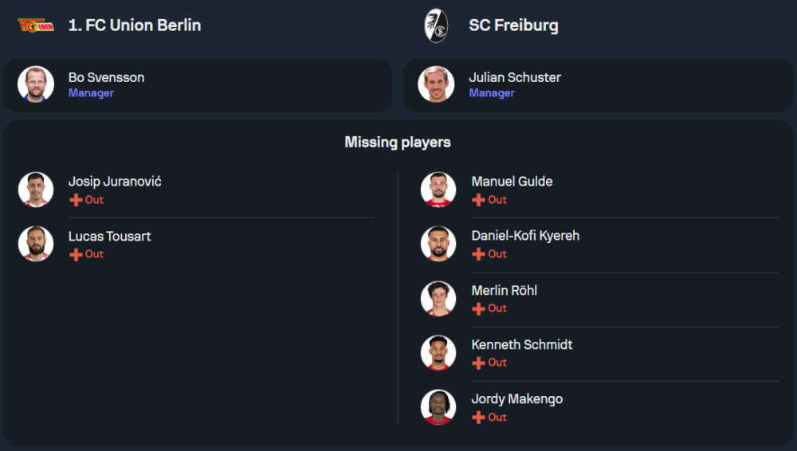This screenshot has height=451, width=797.
Task: Open the SC Freiburg team name link
Action: click(x=513, y=25)
